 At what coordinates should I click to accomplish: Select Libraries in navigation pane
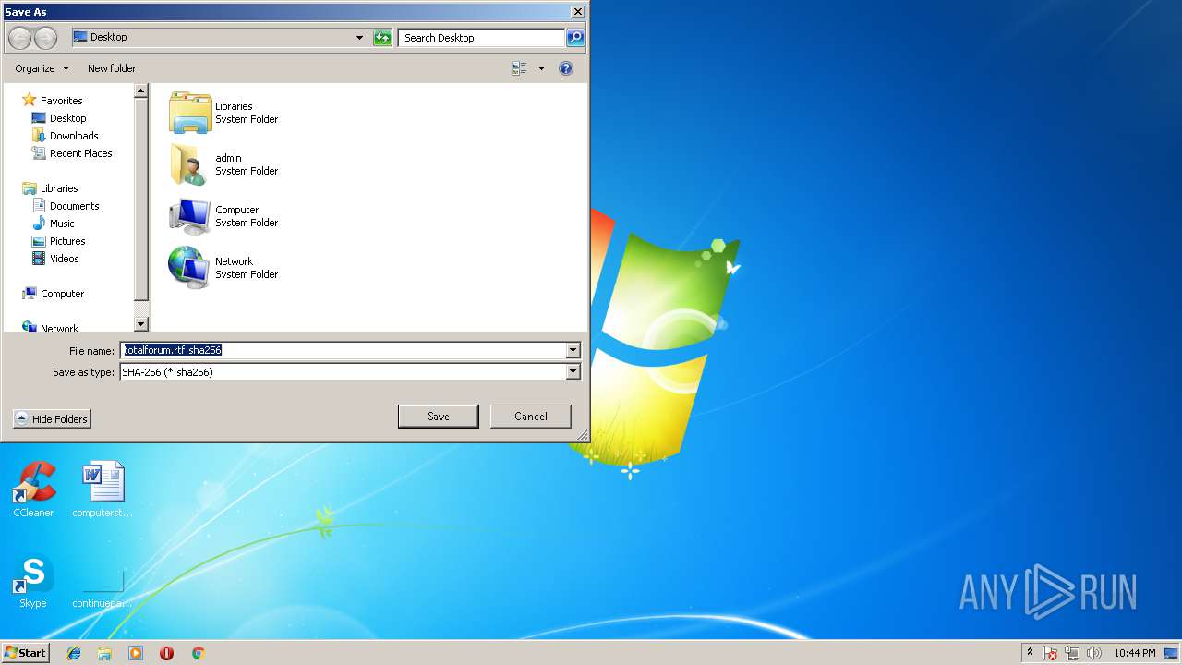pyautogui.click(x=50, y=188)
